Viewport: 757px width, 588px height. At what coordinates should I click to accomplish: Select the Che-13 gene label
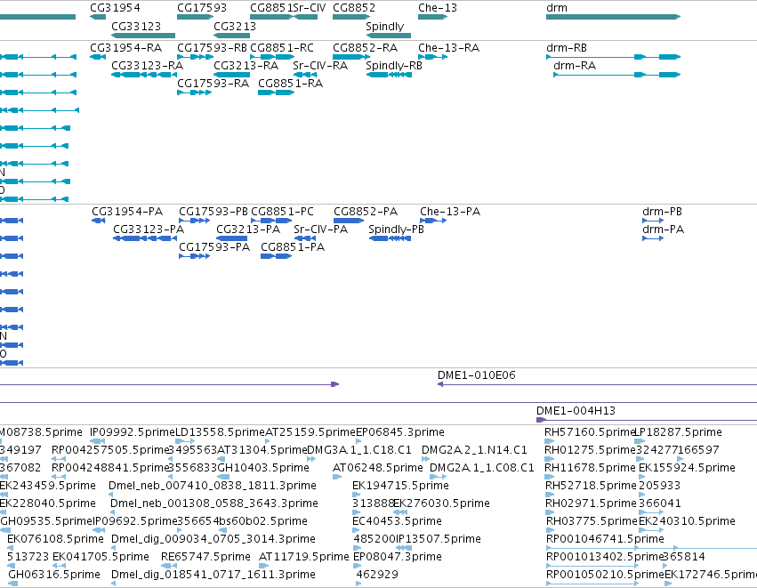[438, 8]
